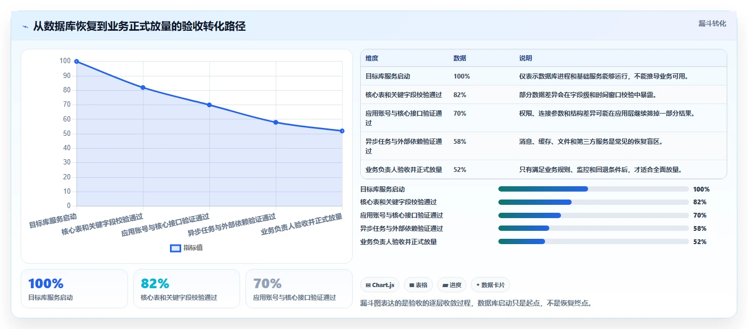This screenshot has height=329, width=748.
Task: Click the 核心表和关键字段校验通过 progress bar
Action: pos(593,202)
